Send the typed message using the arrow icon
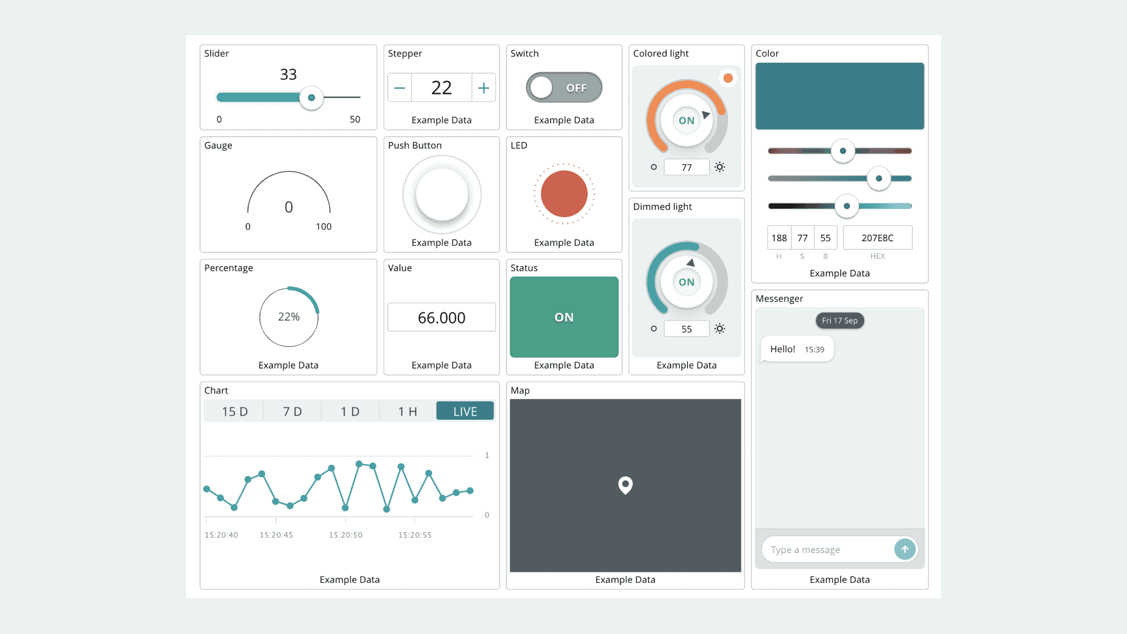 click(x=905, y=549)
